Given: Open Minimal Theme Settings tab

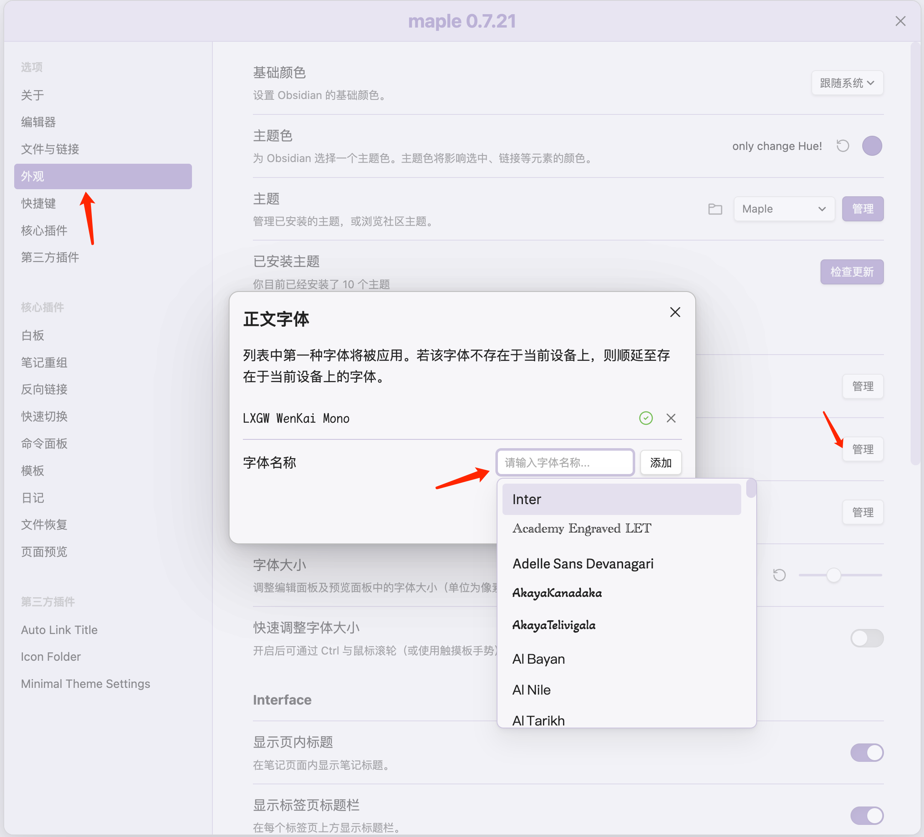Looking at the screenshot, I should coord(103,684).
